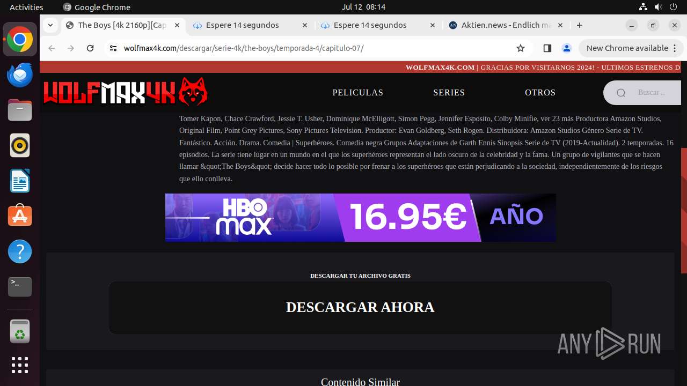Open the volume icon in top bar
This screenshot has height=386, width=687.
(658, 7)
